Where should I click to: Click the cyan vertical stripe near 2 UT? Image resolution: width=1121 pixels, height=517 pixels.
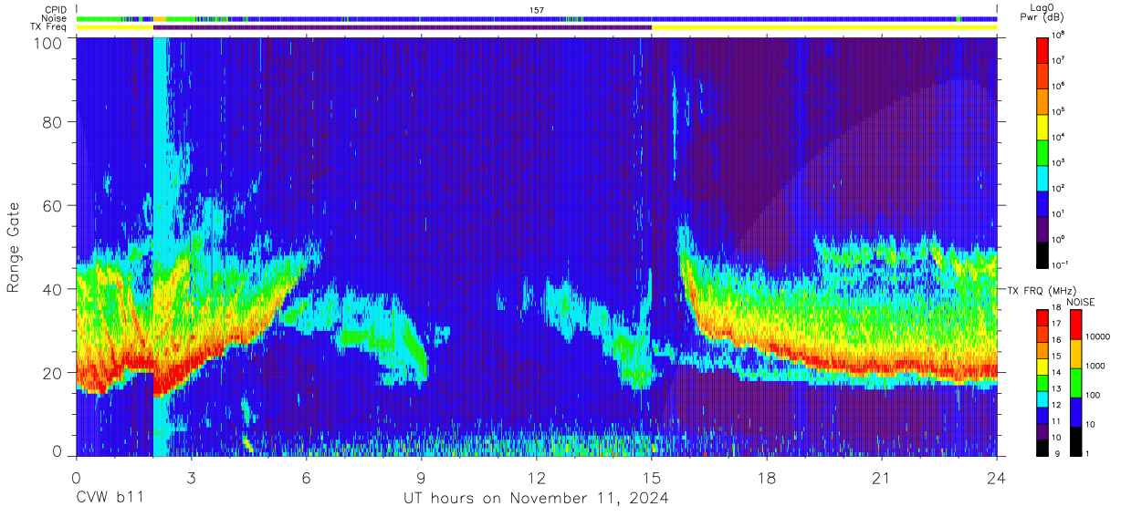coord(161,246)
